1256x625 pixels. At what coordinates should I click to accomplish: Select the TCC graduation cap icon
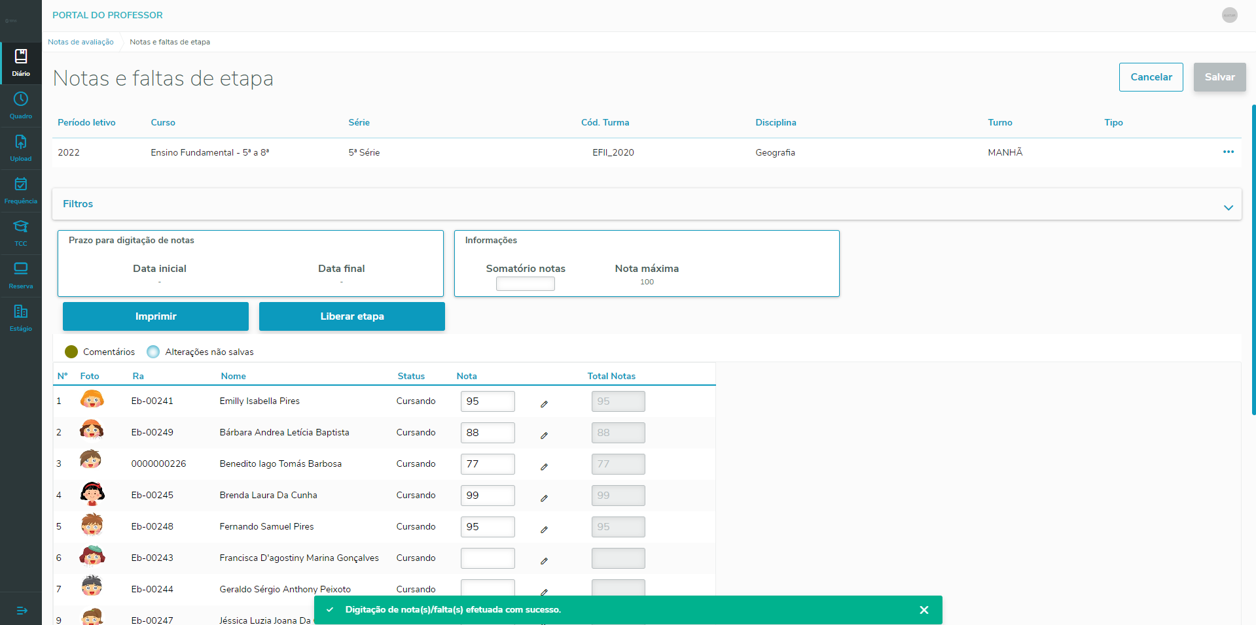pos(21,226)
